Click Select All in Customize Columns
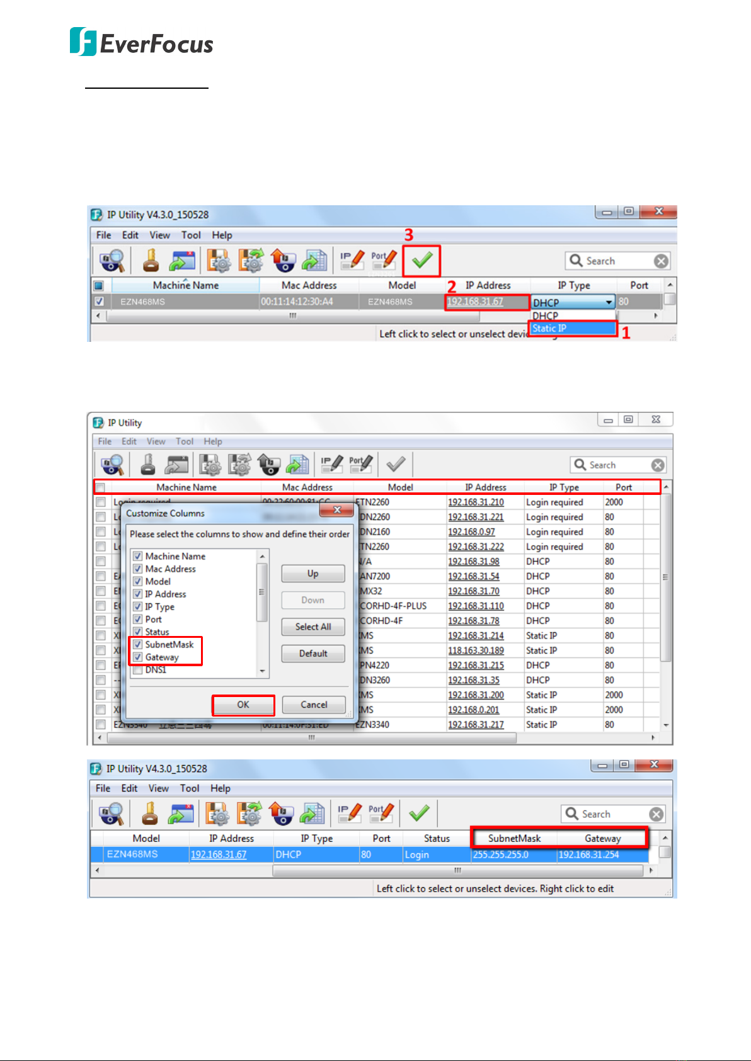This screenshot has width=751, height=1061. 313,627
